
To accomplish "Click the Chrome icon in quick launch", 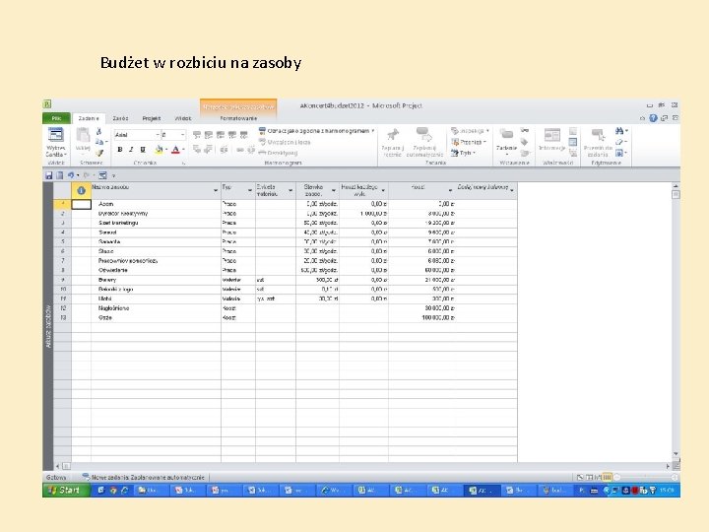I will [x=112, y=490].
